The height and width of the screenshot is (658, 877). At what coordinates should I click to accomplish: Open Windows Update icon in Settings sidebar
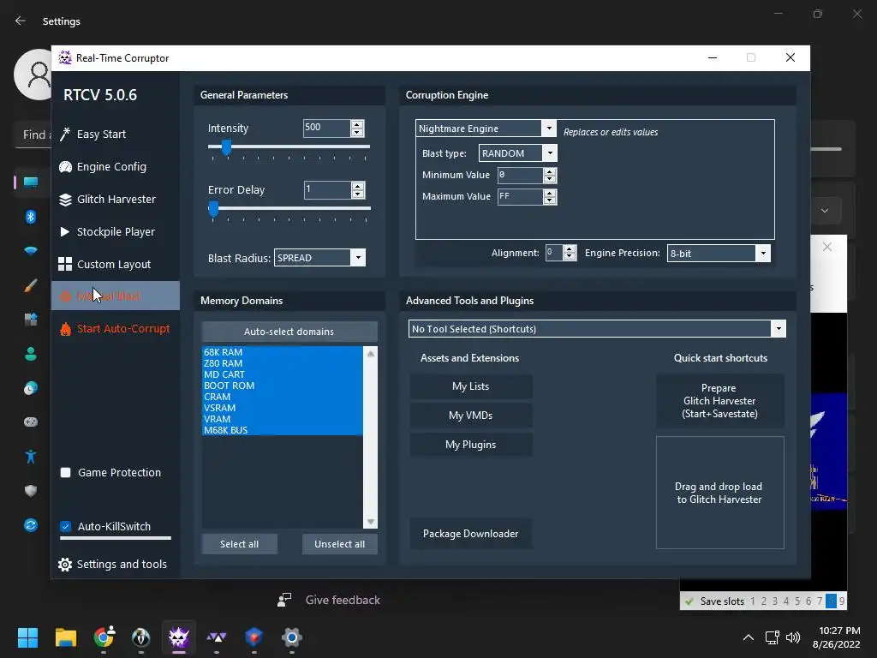pyautogui.click(x=31, y=525)
